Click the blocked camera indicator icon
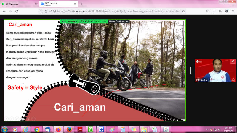 pos(55,11)
